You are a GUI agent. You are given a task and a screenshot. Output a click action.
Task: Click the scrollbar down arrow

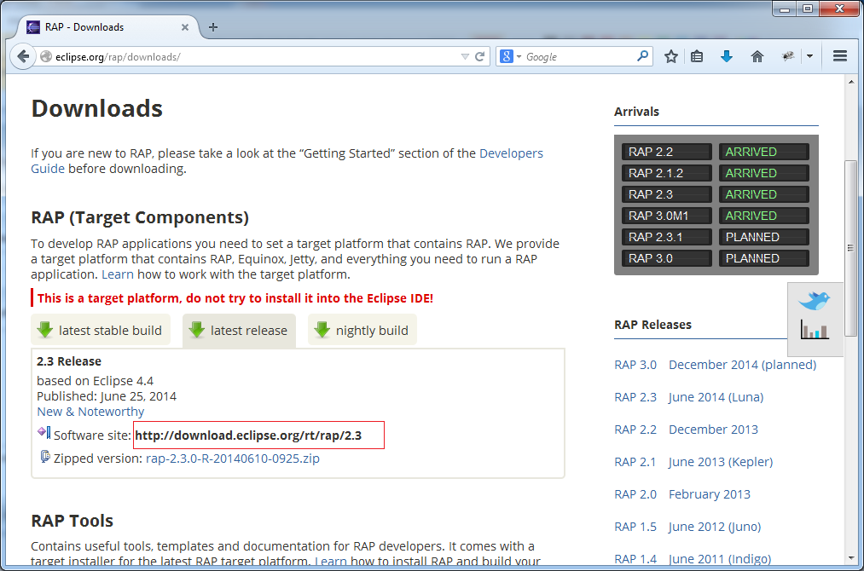(850, 557)
